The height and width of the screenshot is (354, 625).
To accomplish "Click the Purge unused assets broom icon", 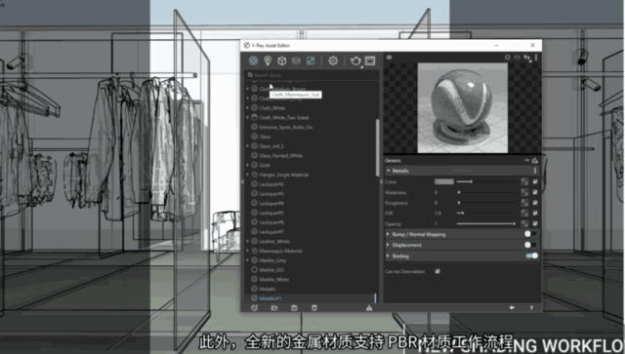I will [x=369, y=308].
